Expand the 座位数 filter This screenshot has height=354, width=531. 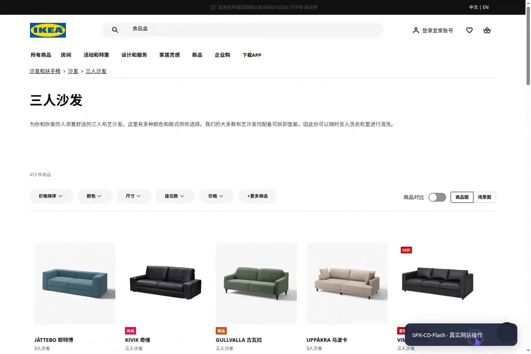175,196
